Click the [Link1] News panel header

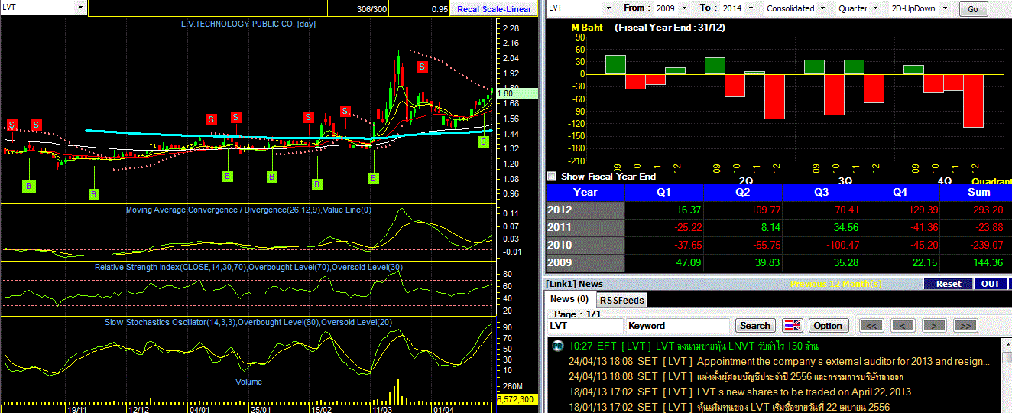[x=574, y=284]
